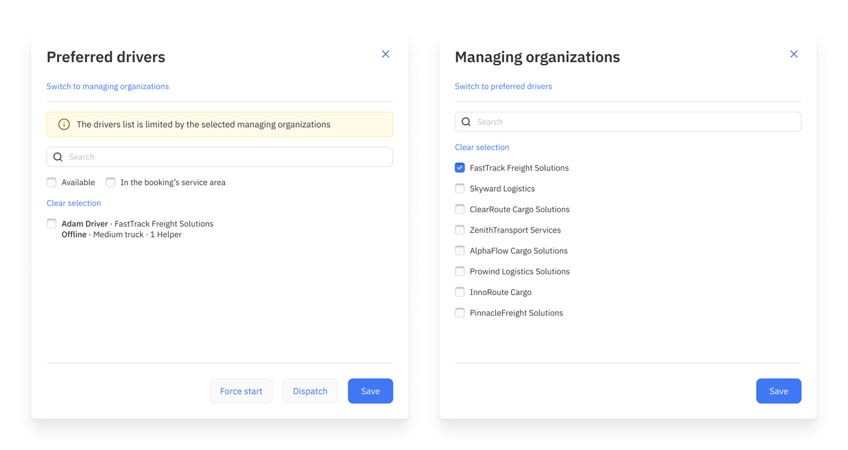Click Clear selection in Managing organizations

point(482,147)
